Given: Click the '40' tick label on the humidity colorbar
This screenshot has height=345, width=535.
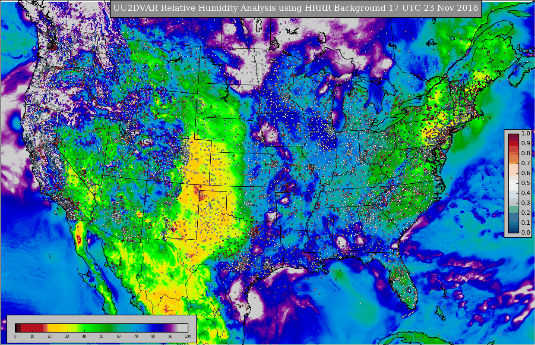Looking at the screenshot, I should tap(84, 336).
